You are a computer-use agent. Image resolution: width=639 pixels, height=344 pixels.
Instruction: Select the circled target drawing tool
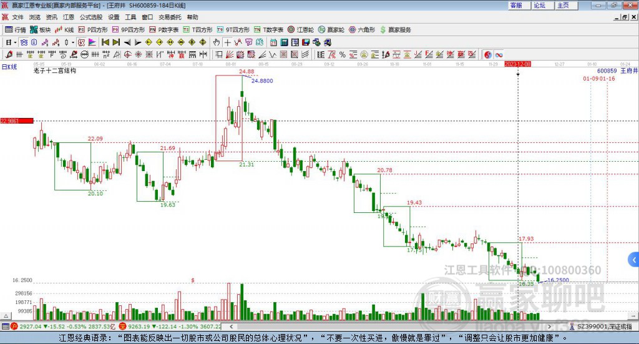127,54
